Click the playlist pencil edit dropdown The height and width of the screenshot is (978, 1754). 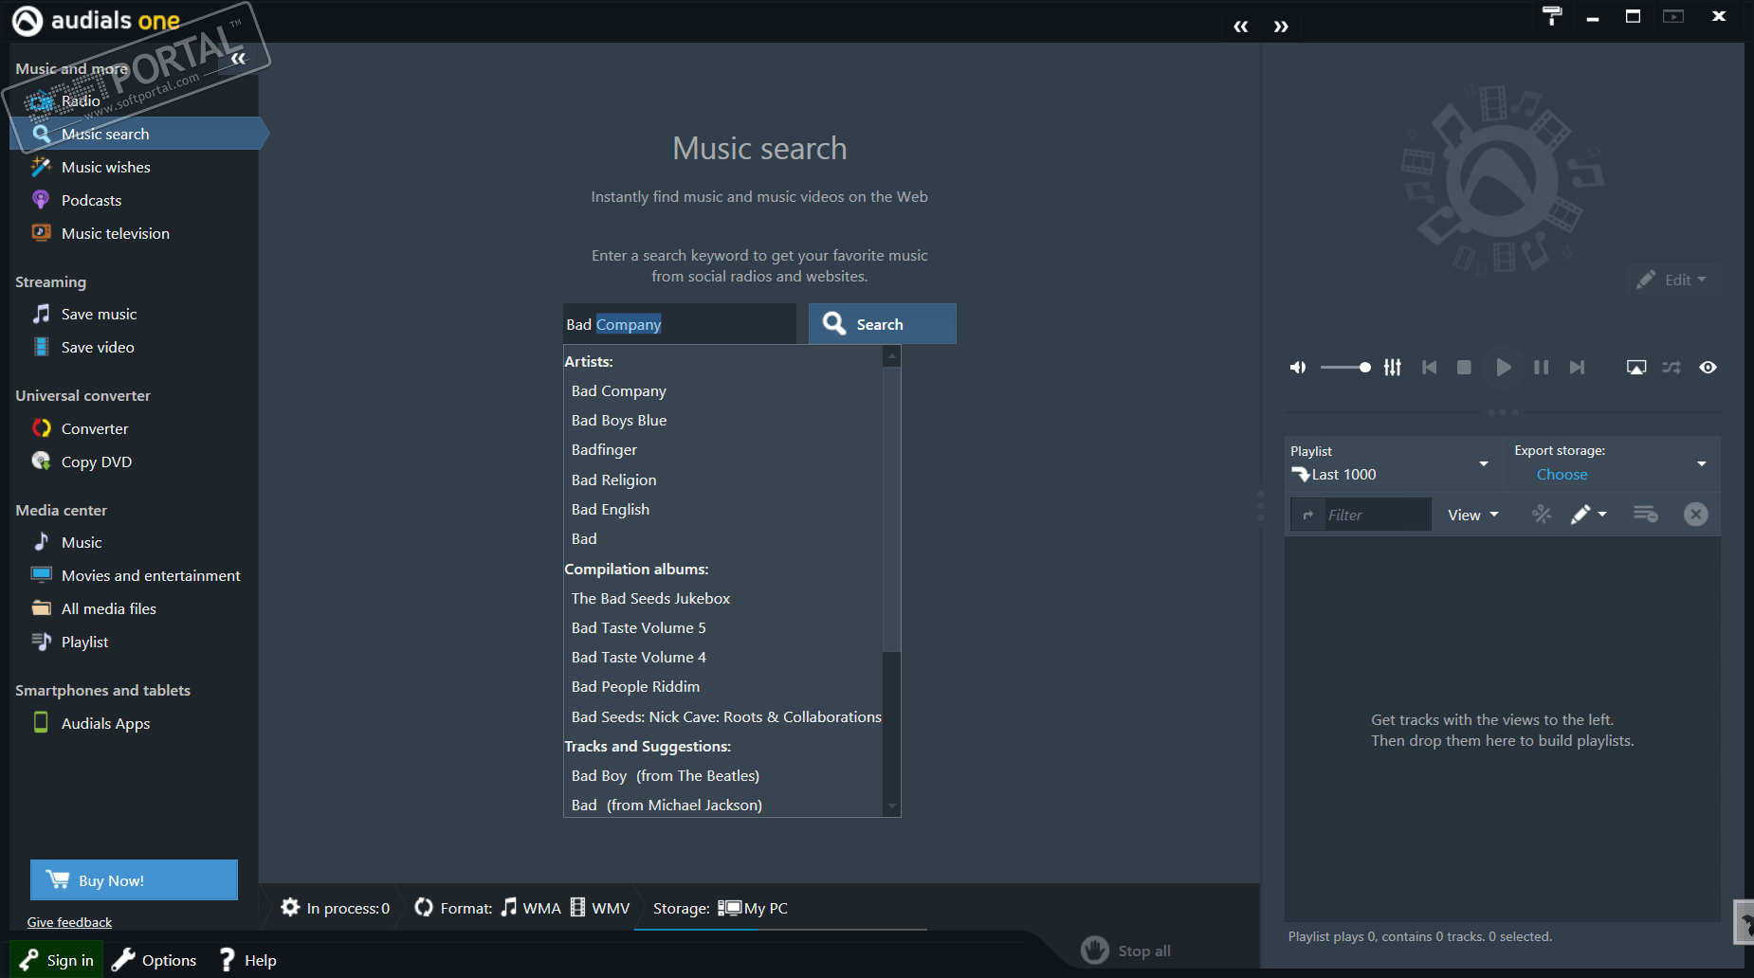coord(1588,515)
